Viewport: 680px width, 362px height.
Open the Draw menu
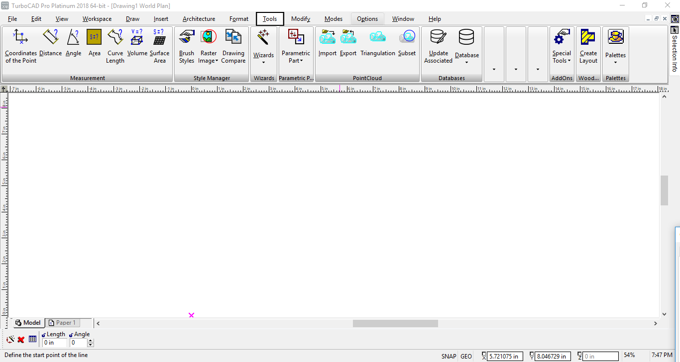133,19
